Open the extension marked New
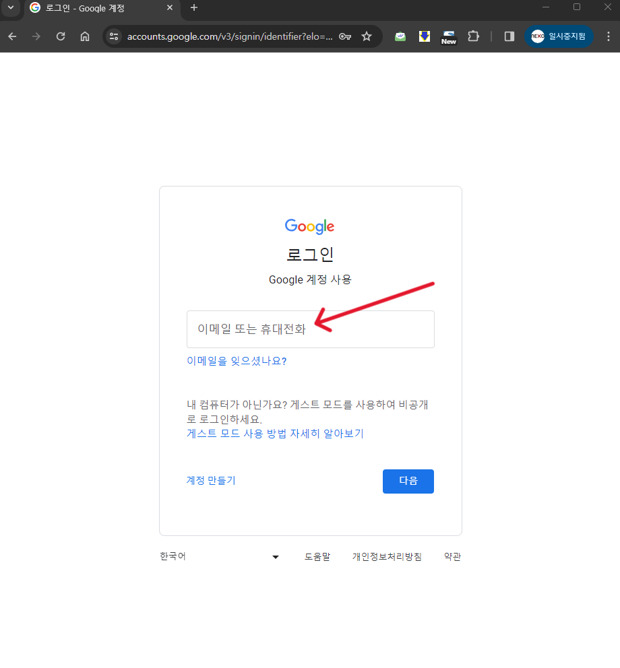This screenshot has height=668, width=620. coord(449,38)
